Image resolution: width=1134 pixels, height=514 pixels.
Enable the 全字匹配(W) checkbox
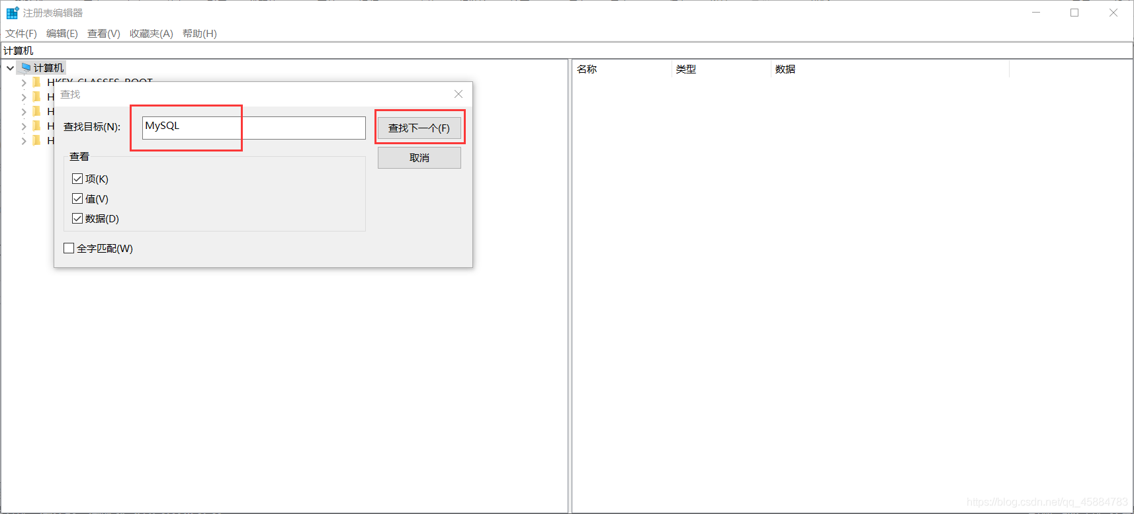point(69,248)
